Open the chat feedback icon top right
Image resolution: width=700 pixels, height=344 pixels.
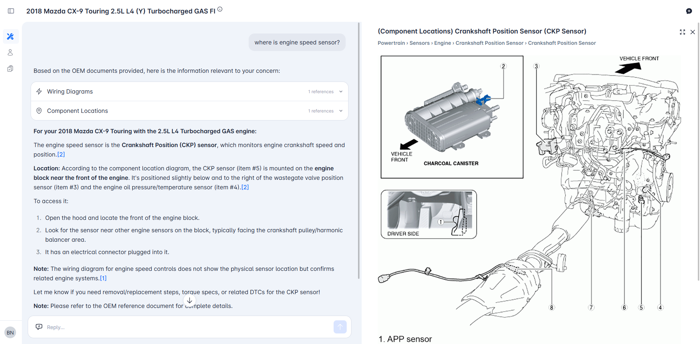coord(689,11)
